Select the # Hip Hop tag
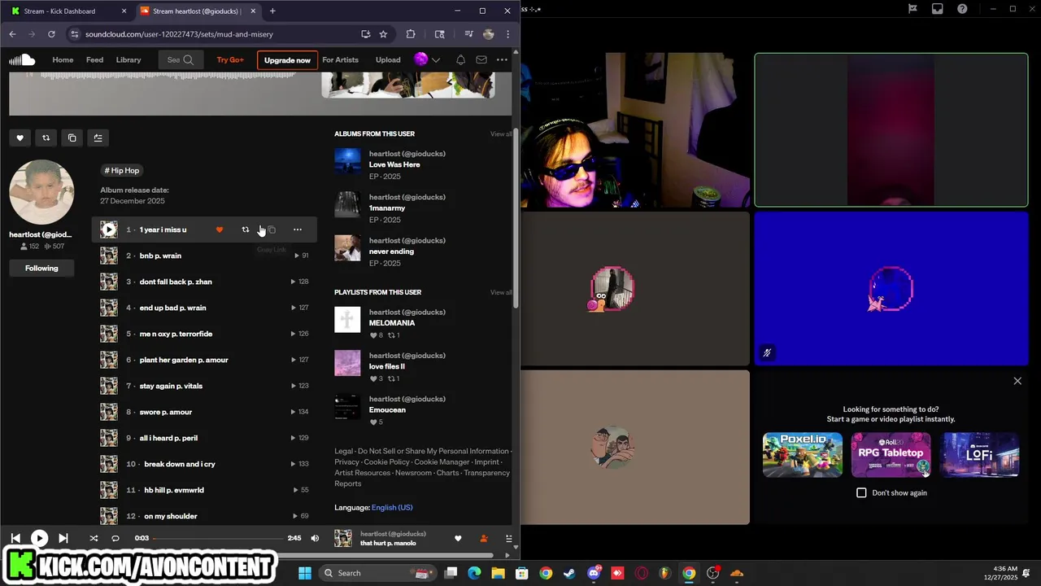This screenshot has width=1041, height=586. [x=122, y=170]
